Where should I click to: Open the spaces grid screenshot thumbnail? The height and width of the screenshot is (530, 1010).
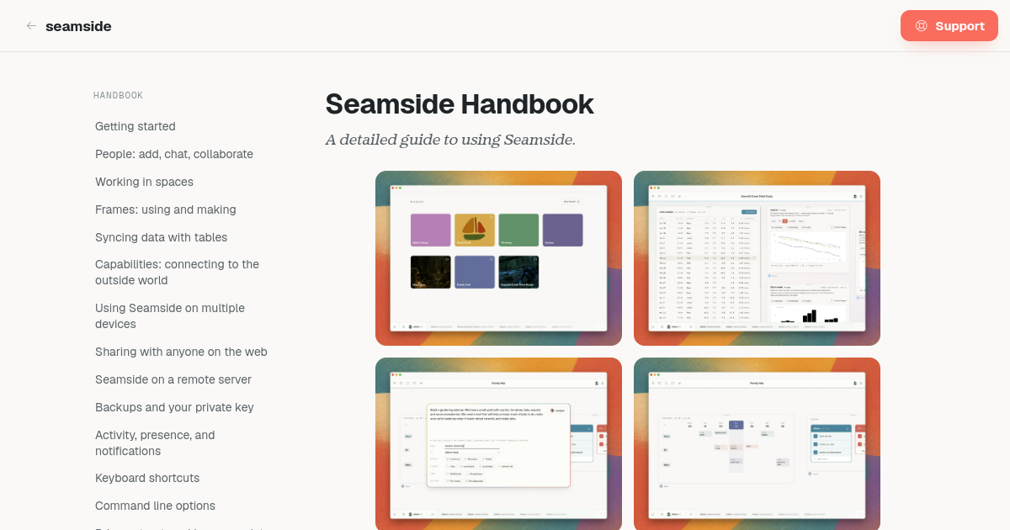point(498,258)
